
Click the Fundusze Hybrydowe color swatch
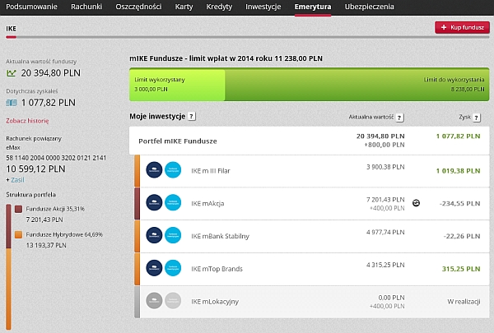pos(19,235)
